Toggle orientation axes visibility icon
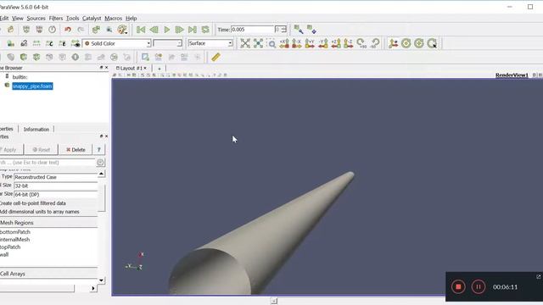The height and width of the screenshot is (305, 543). click(x=393, y=43)
